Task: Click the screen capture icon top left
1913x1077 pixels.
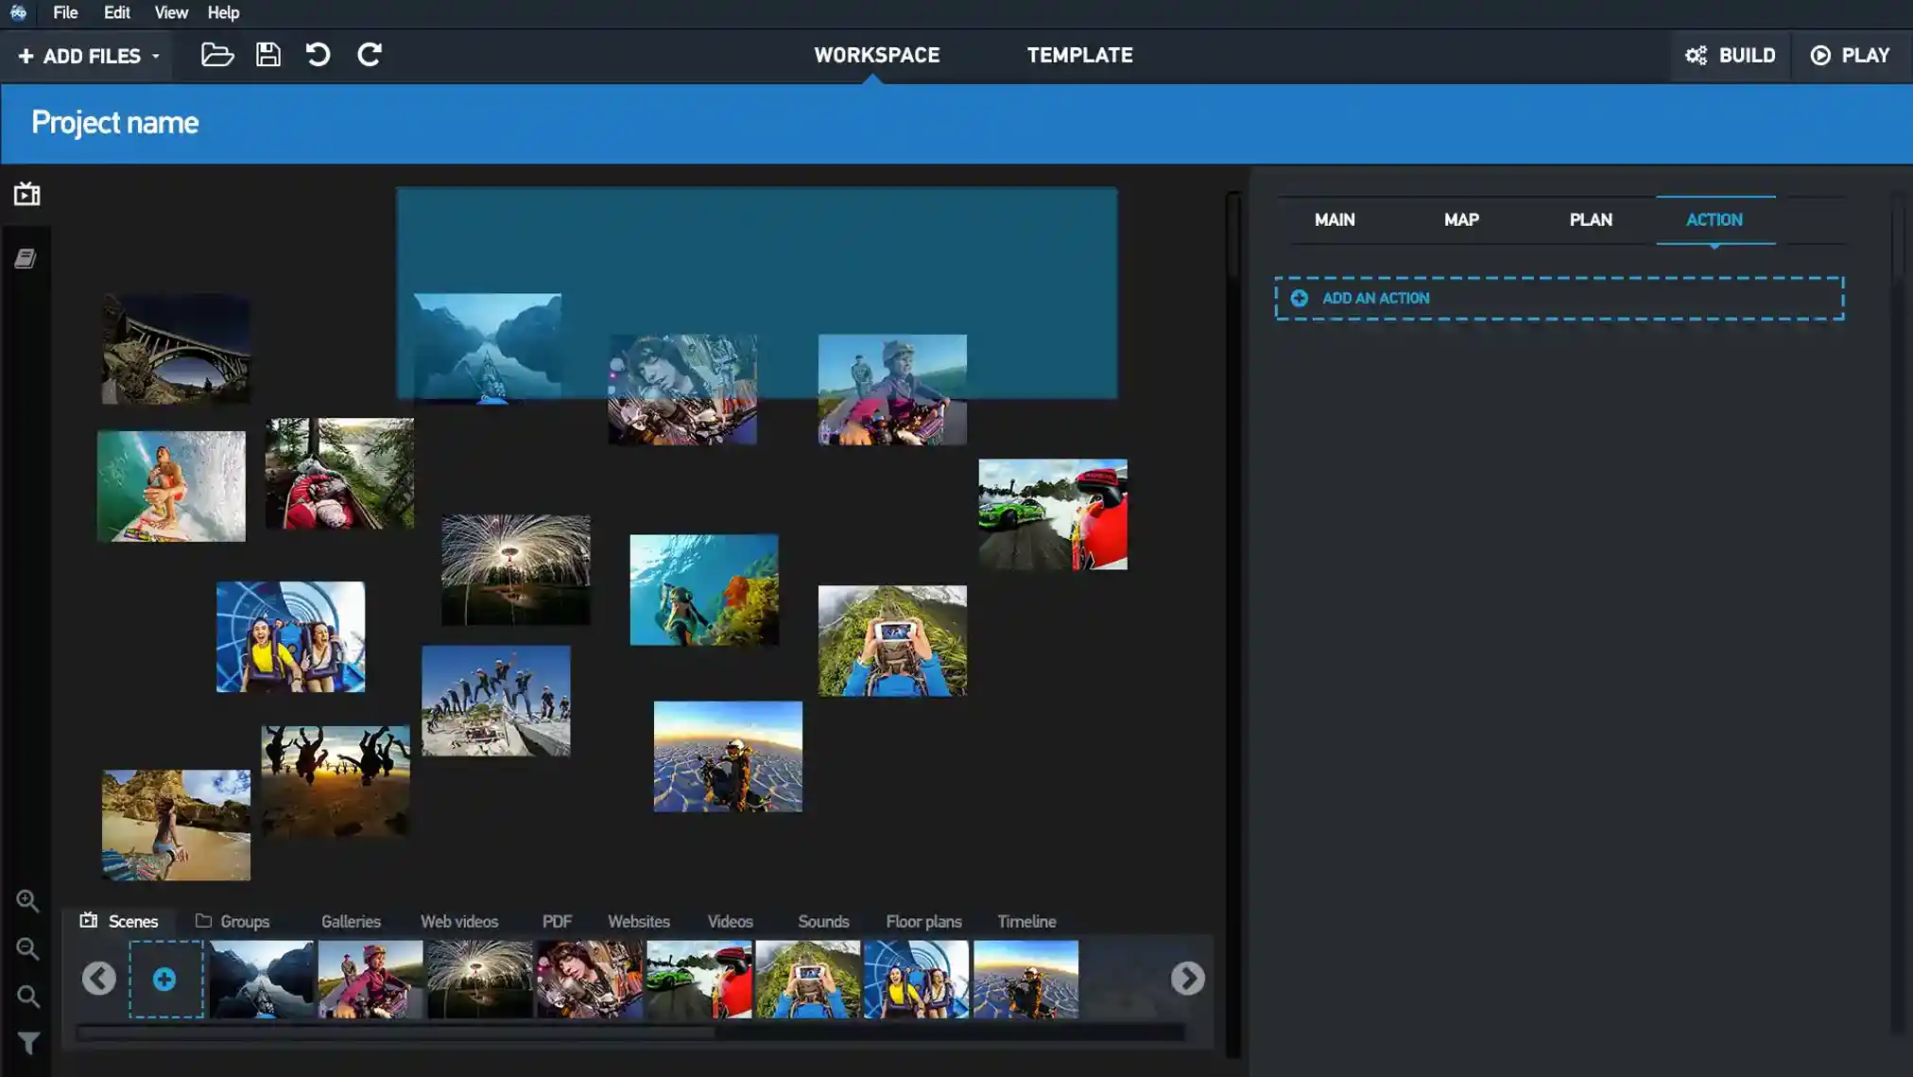Action: tap(26, 193)
